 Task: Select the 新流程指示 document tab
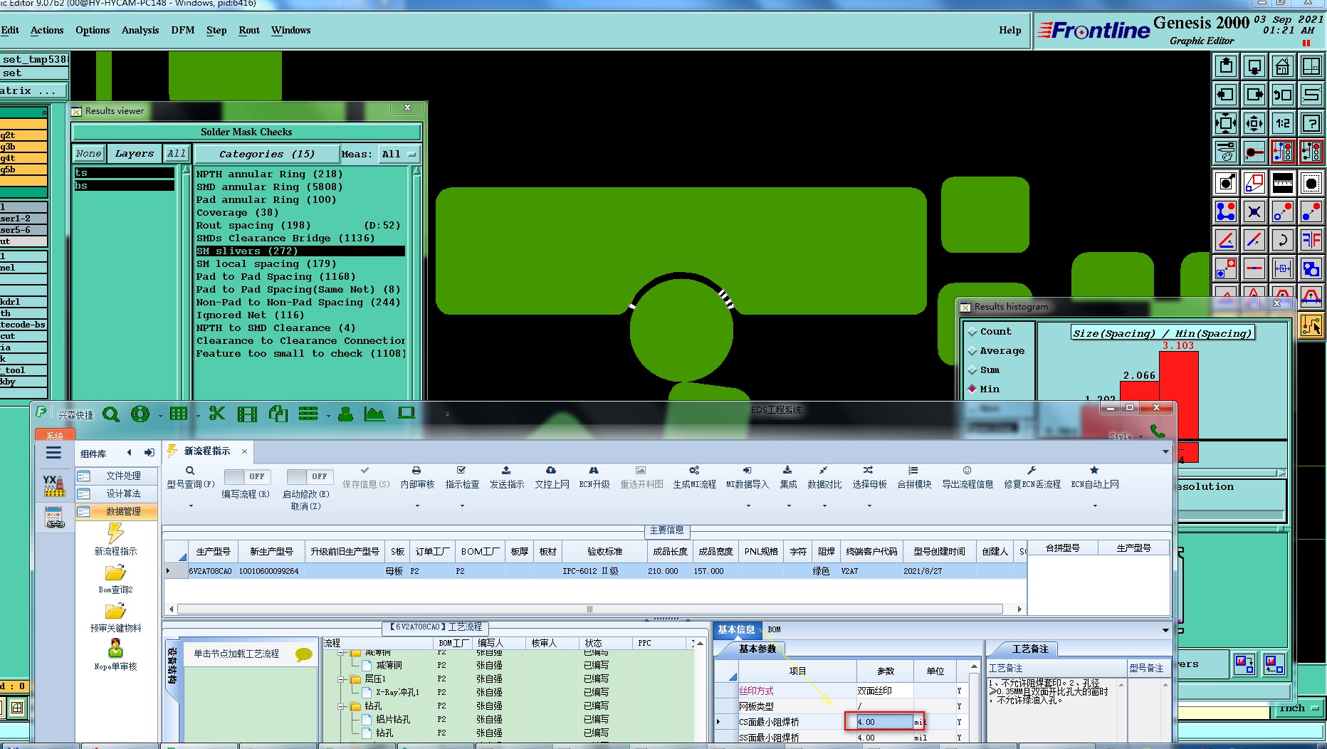(206, 451)
